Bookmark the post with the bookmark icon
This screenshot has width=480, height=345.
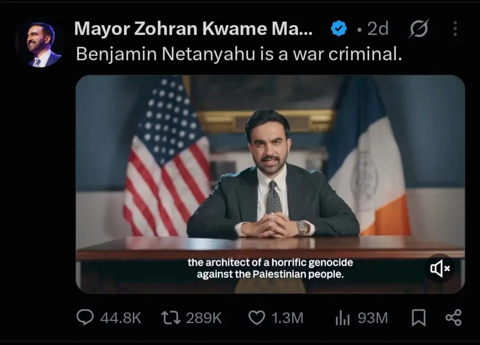point(419,317)
